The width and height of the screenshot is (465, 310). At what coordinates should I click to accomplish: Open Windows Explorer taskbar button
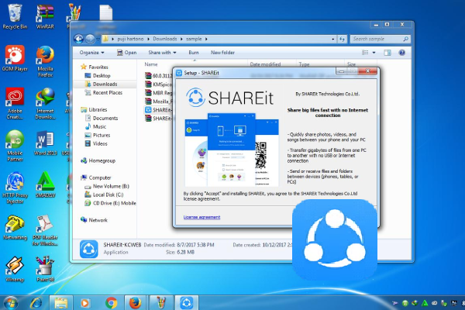[60, 303]
